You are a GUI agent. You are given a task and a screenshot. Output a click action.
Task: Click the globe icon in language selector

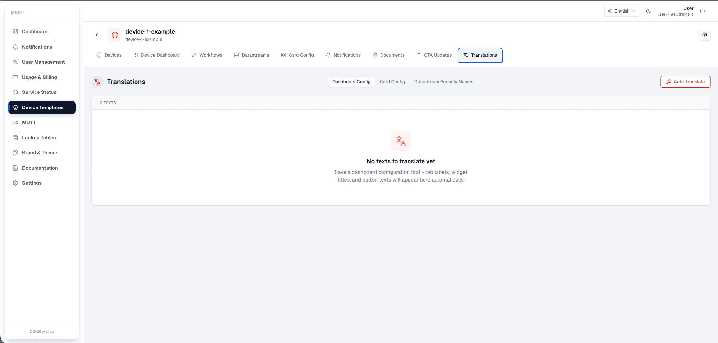pos(610,11)
